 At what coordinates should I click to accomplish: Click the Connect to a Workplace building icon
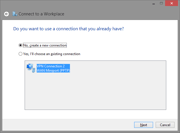click(x=15, y=14)
